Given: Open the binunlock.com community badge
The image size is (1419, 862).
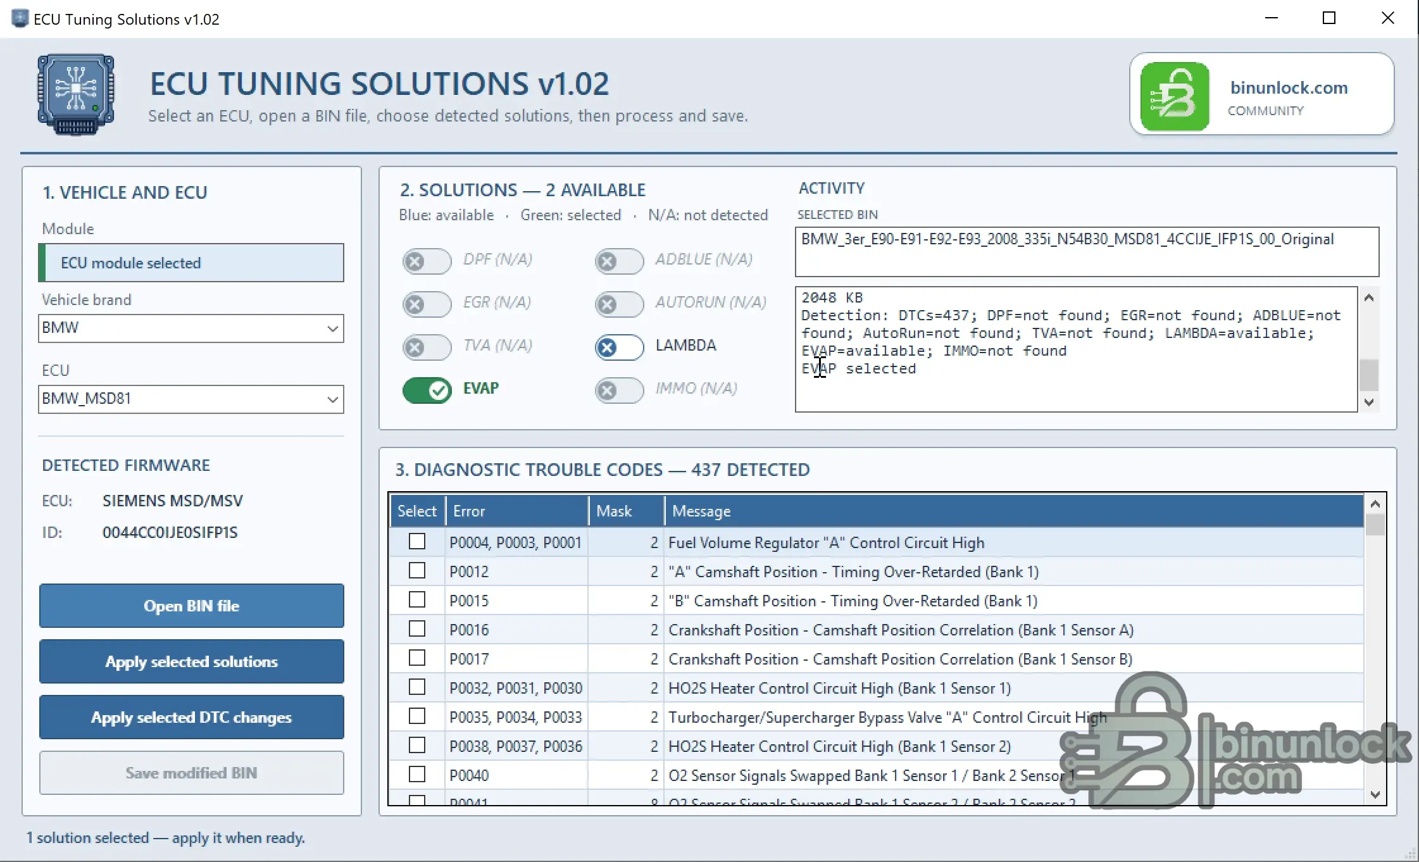Looking at the screenshot, I should tap(1262, 94).
